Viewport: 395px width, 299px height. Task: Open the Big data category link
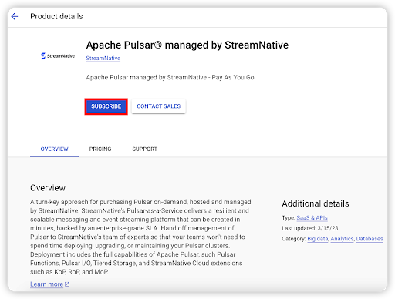coord(318,239)
